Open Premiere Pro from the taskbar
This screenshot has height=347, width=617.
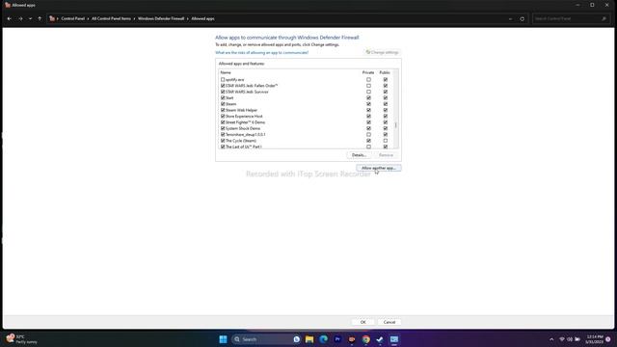[337, 339]
